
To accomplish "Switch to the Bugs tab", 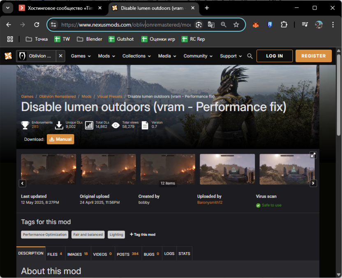I will tap(152, 254).
